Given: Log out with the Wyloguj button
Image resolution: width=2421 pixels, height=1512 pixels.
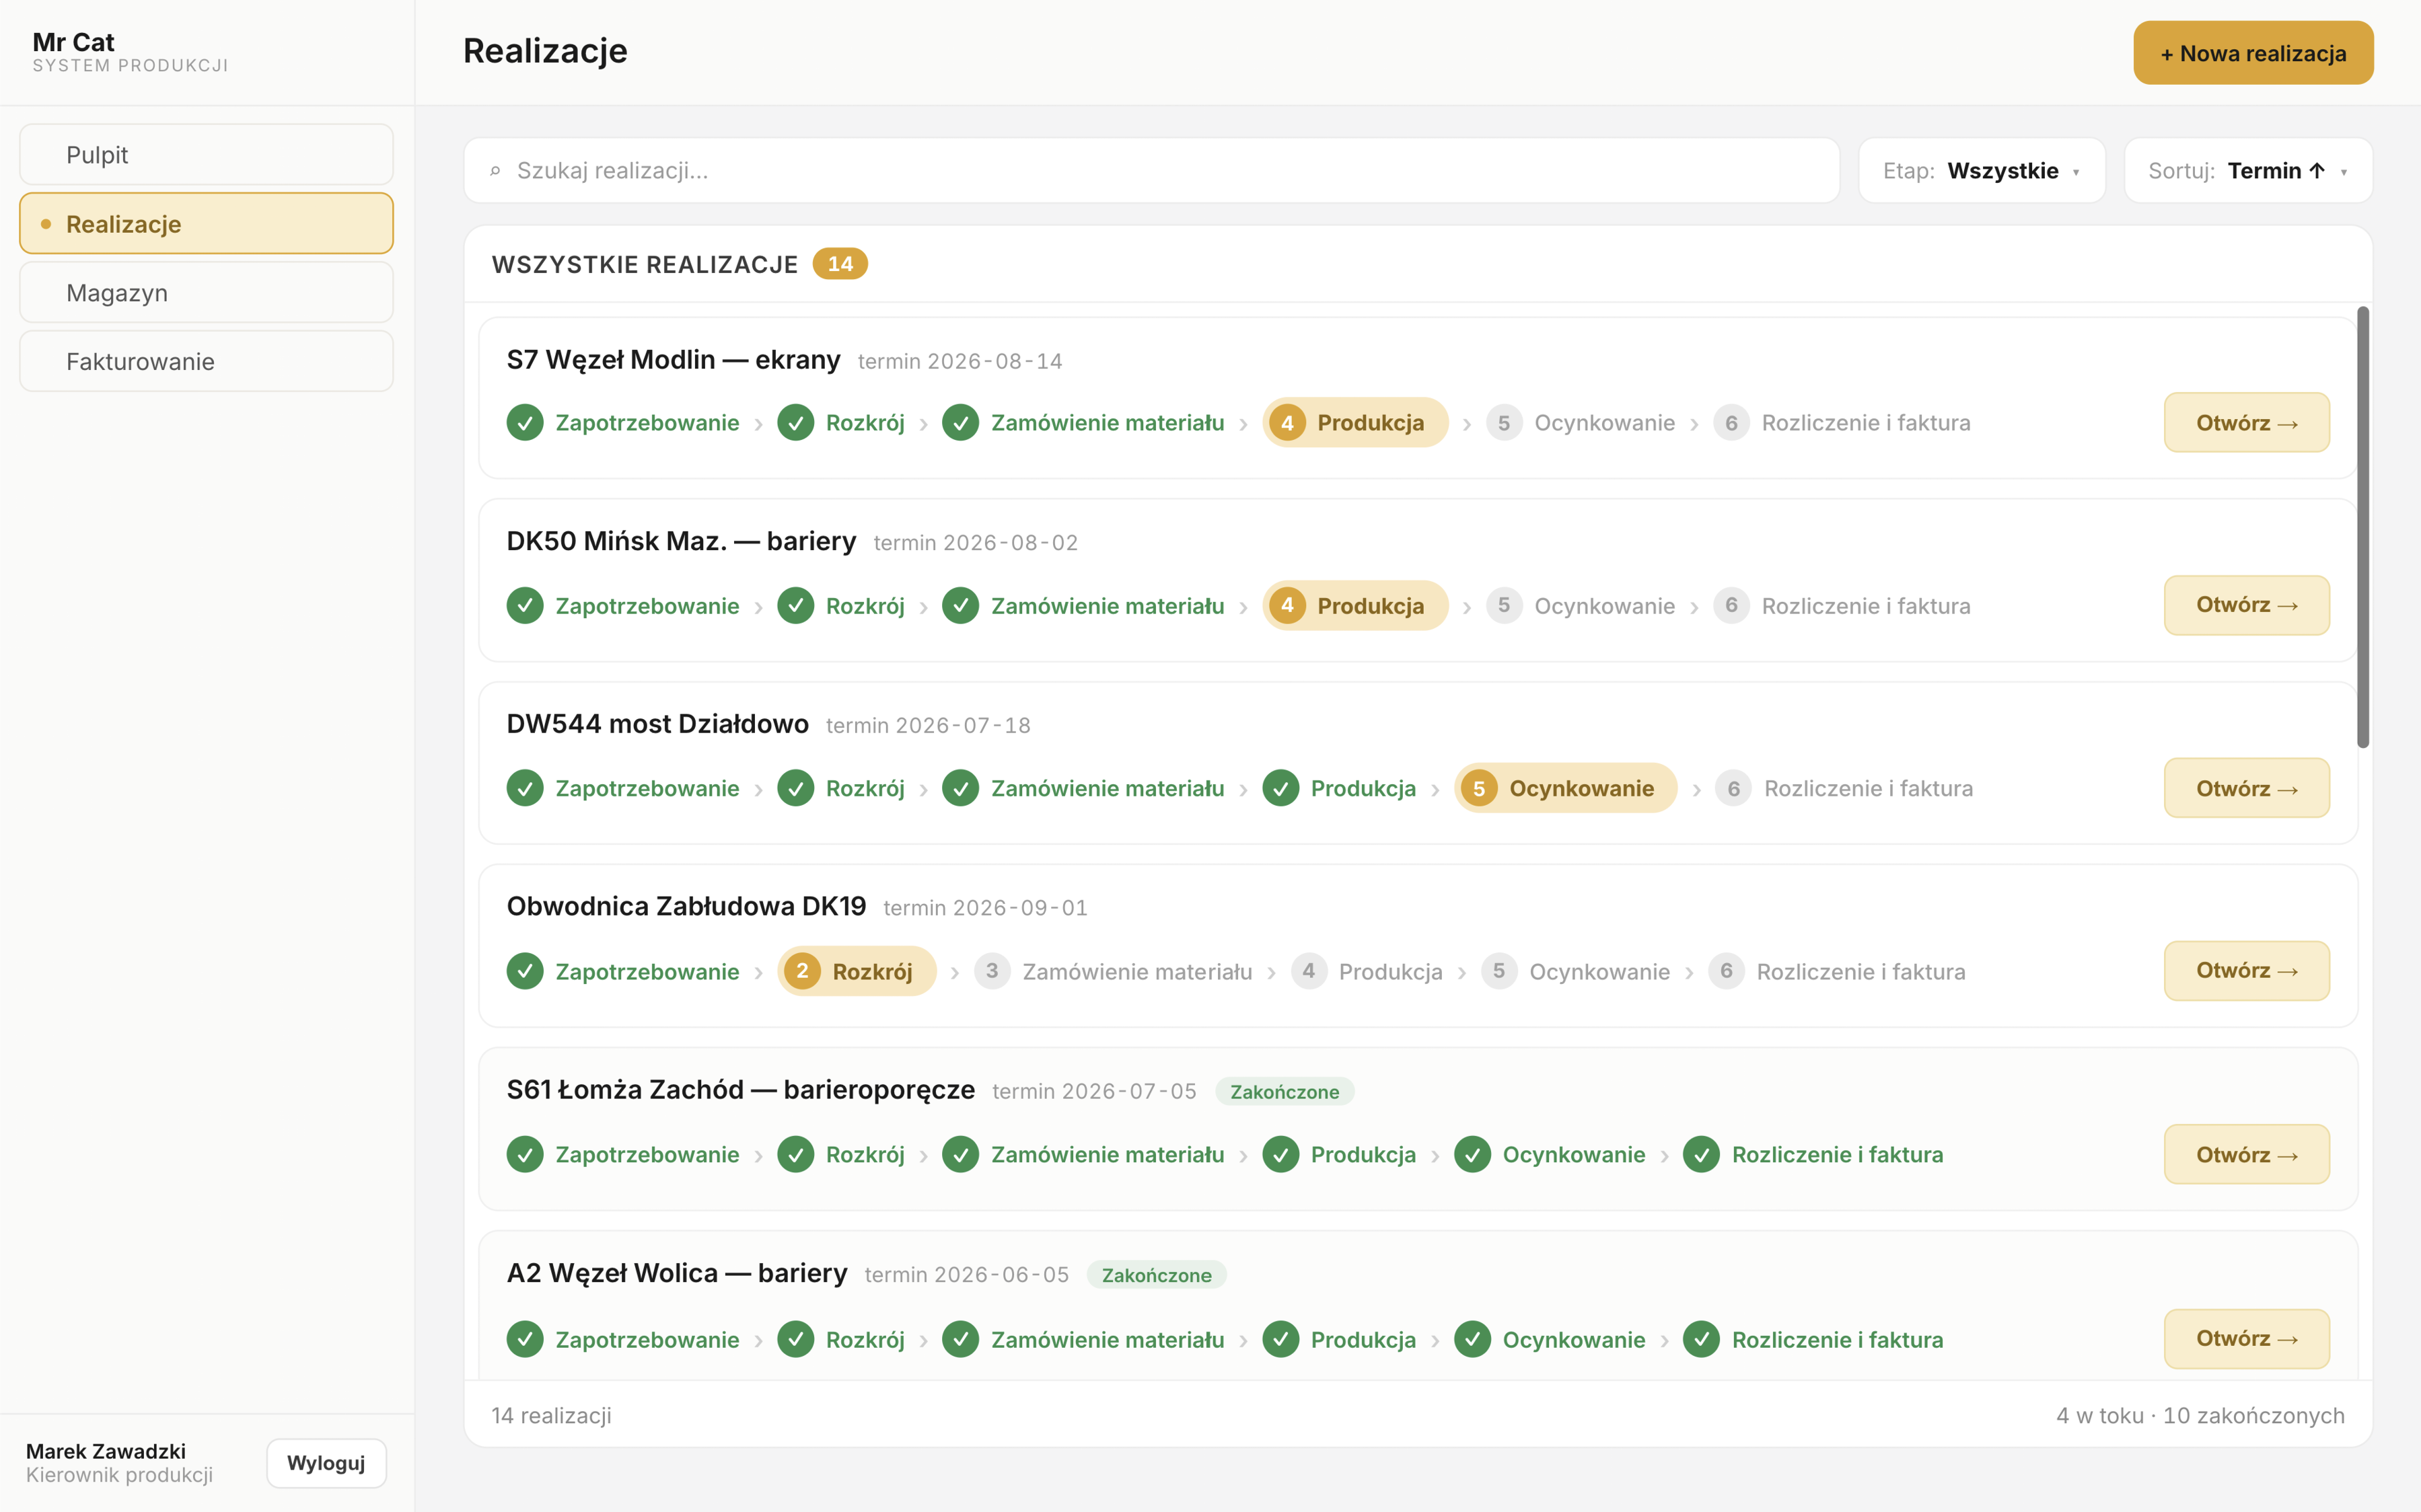Looking at the screenshot, I should point(326,1463).
